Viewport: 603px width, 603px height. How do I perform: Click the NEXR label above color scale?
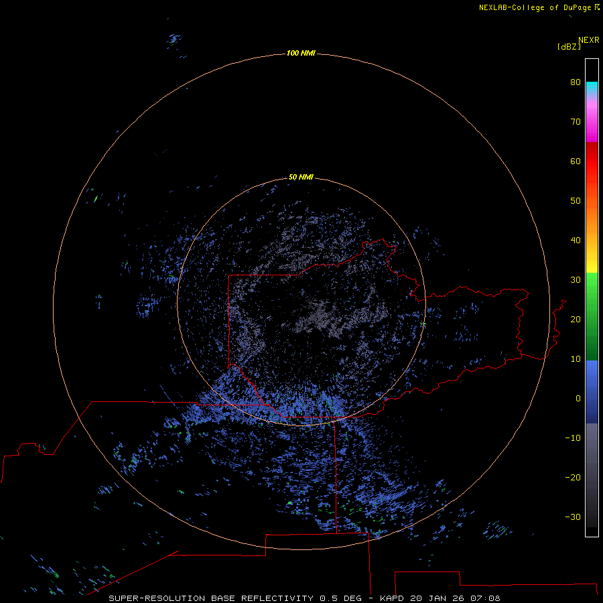589,40
